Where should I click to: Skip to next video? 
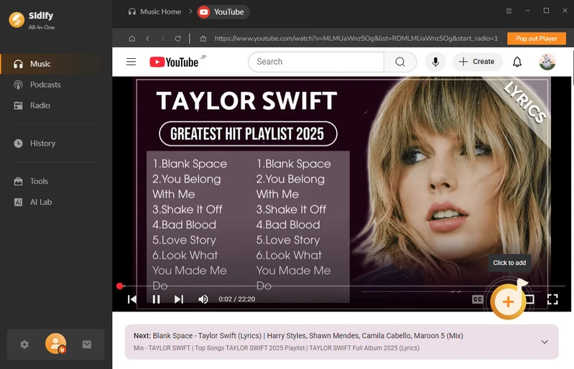click(x=179, y=299)
